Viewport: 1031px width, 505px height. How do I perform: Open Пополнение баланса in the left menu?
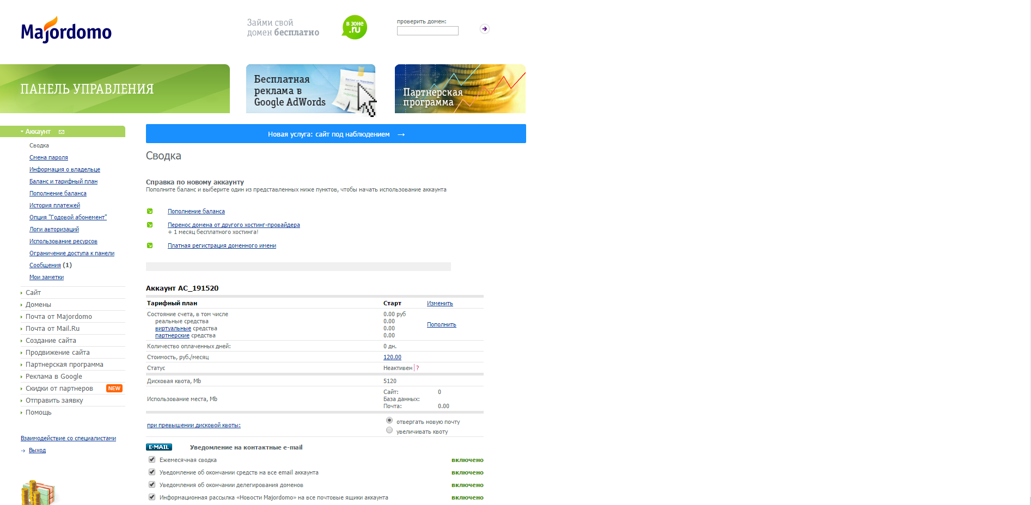pos(58,193)
